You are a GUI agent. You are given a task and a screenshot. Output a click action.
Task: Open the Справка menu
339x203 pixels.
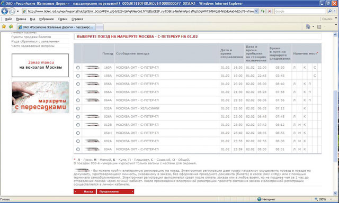77,19
